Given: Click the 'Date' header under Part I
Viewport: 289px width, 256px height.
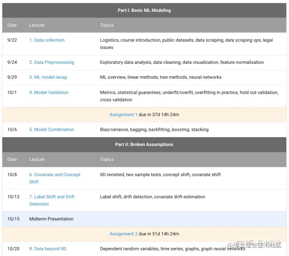Looking at the screenshot, I should click(12, 25).
